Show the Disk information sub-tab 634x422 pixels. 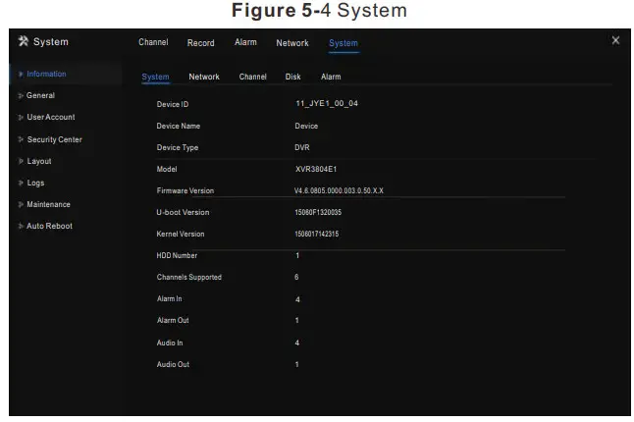[x=292, y=77]
